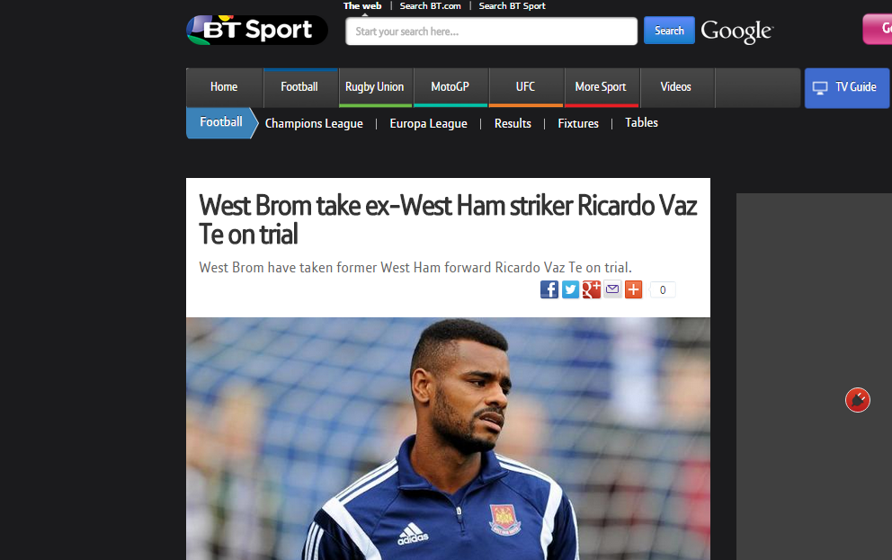Click the blue Search button
This screenshot has width=892, height=560.
point(669,31)
